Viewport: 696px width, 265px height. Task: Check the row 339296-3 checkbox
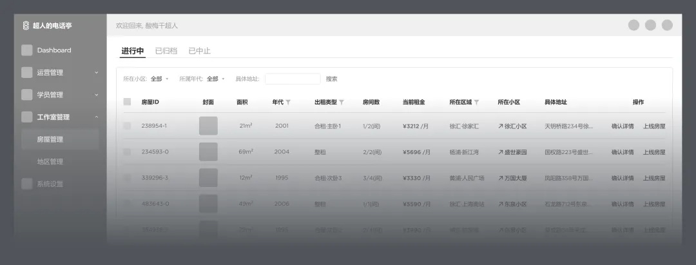(x=127, y=177)
